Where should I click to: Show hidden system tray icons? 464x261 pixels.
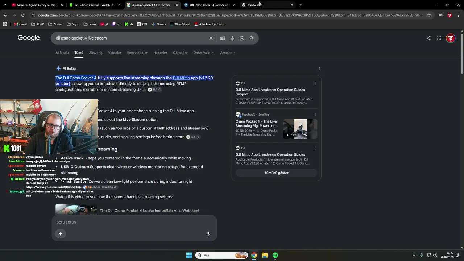[x=414, y=255]
